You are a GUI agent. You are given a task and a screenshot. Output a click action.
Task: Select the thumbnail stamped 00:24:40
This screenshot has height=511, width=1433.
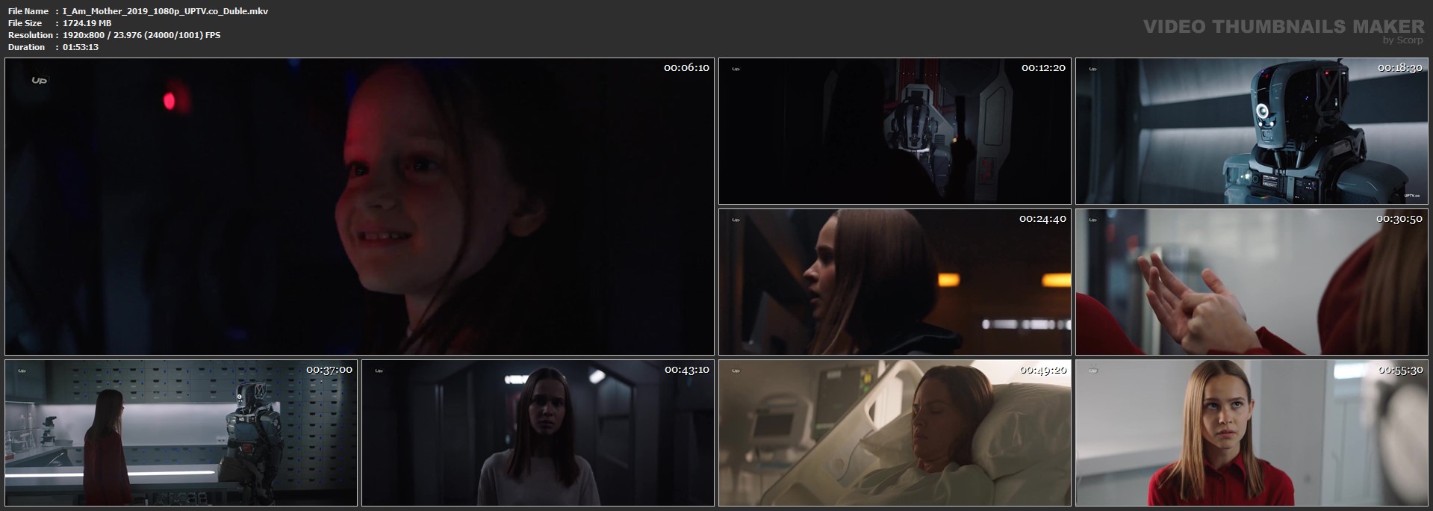[x=895, y=282]
